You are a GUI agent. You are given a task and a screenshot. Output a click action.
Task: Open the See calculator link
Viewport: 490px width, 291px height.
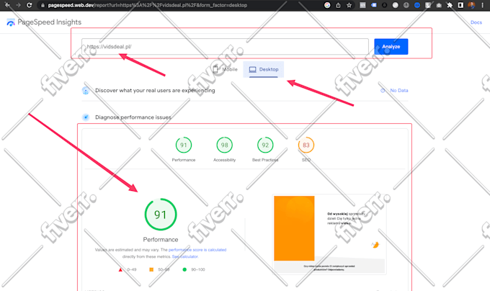click(x=185, y=256)
